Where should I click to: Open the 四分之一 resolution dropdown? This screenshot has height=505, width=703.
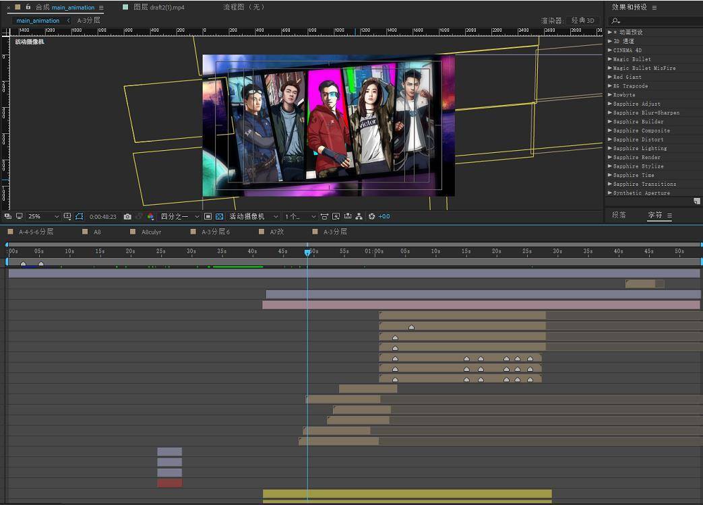coord(180,217)
